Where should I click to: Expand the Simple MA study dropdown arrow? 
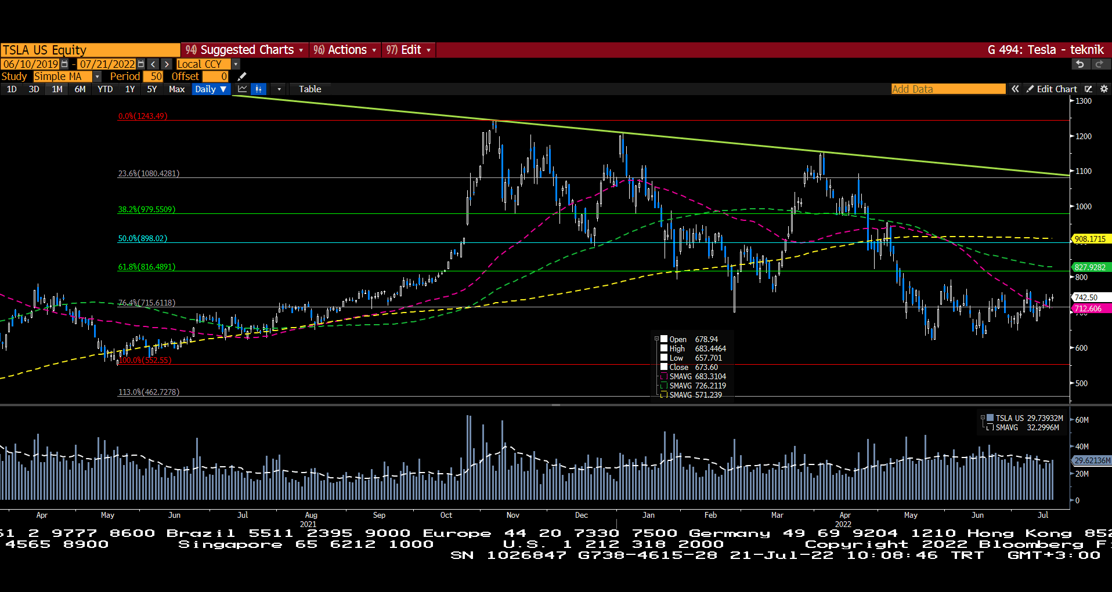click(97, 77)
